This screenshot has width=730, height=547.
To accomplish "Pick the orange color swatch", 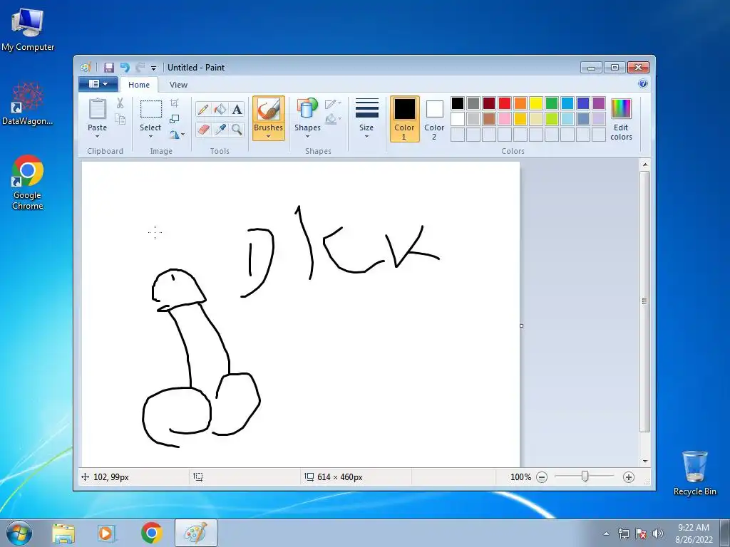I will (x=520, y=103).
